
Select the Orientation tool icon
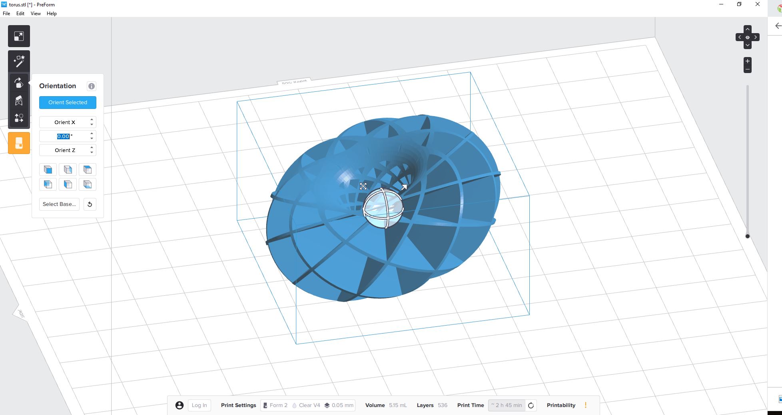[19, 83]
